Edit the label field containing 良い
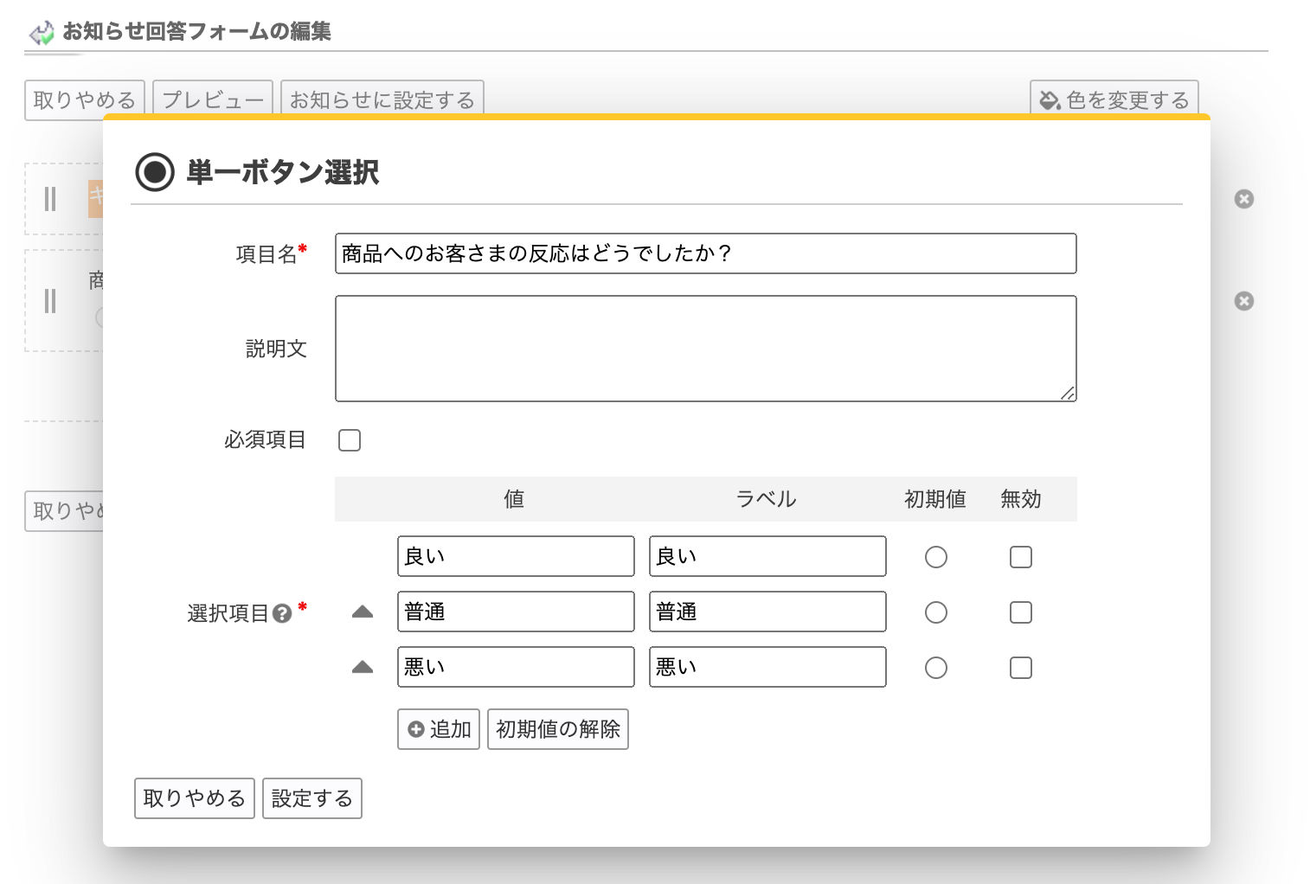This screenshot has height=884, width=1310. [767, 556]
